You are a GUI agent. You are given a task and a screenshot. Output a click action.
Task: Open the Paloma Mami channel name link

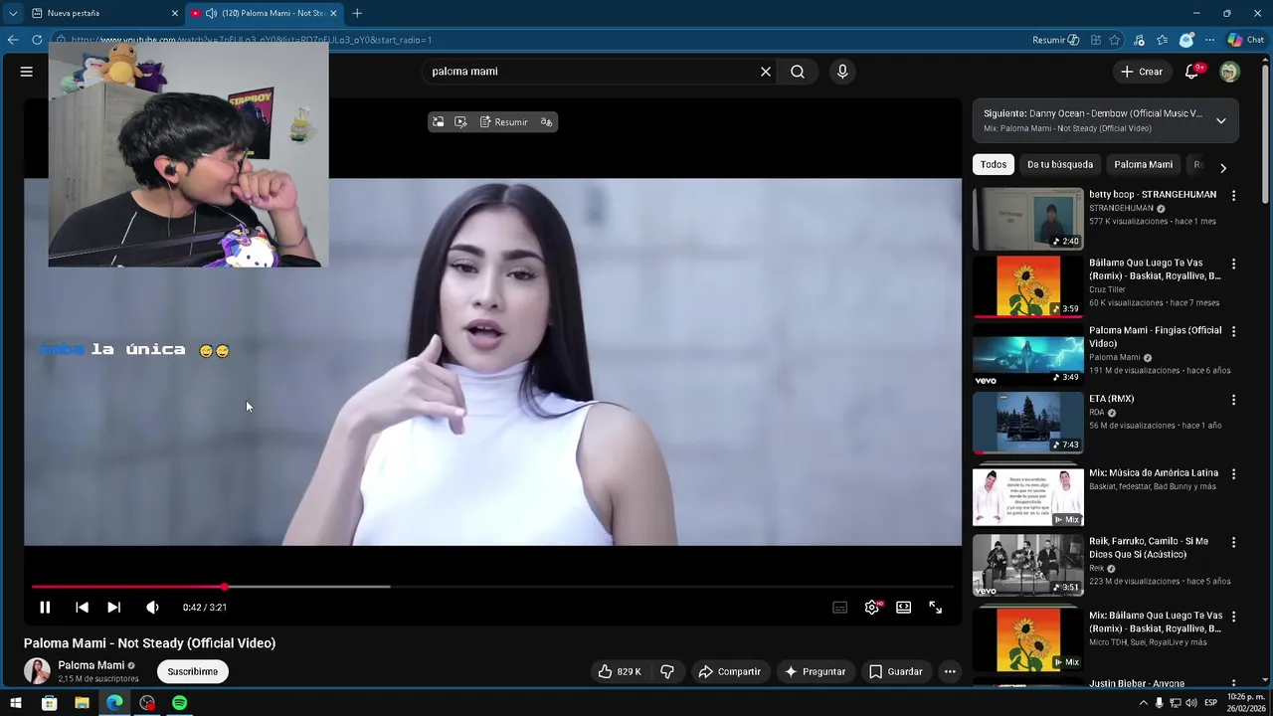[91, 665]
